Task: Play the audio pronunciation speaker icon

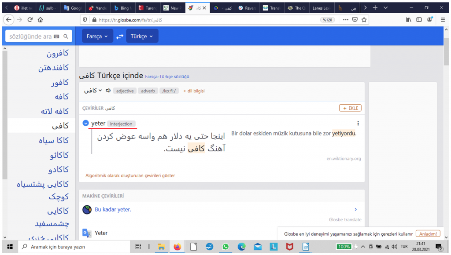Action: 108,91
